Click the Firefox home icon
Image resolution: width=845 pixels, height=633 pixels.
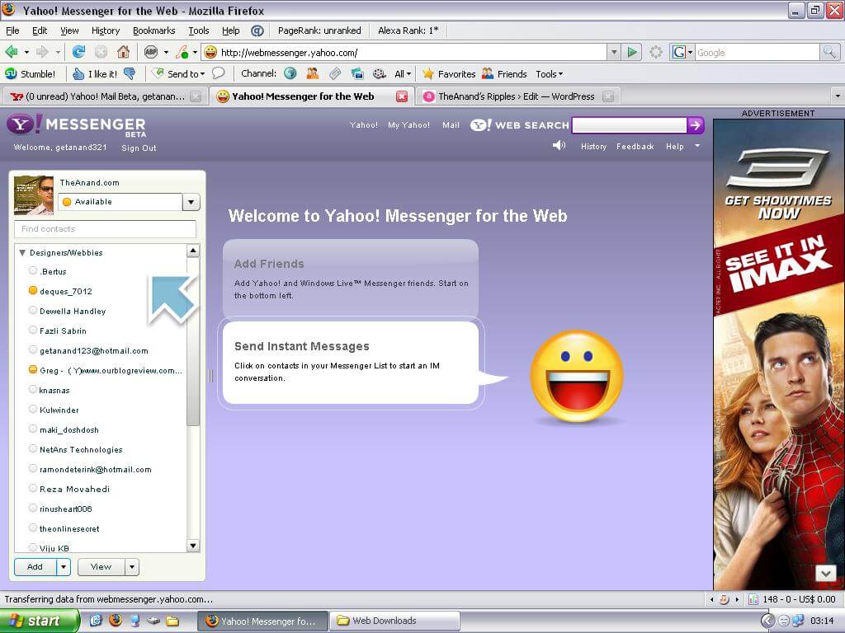pos(123,52)
